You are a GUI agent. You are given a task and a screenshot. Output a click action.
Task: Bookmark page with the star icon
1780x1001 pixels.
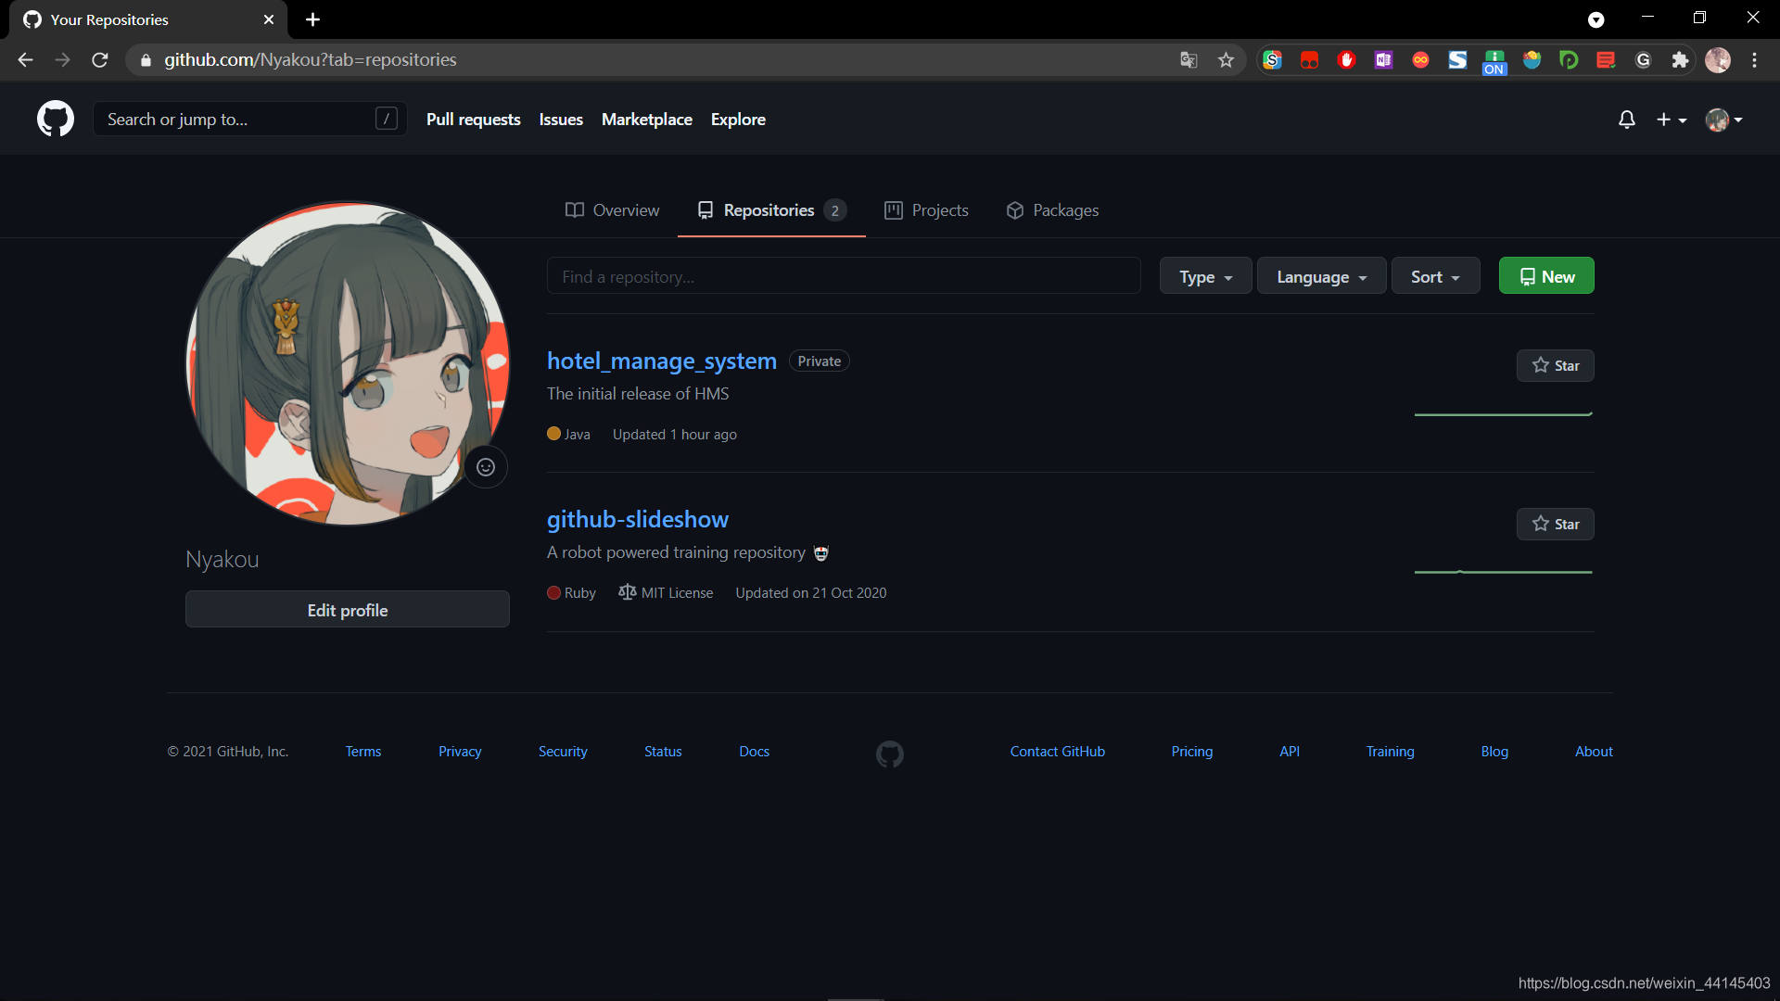(x=1226, y=60)
